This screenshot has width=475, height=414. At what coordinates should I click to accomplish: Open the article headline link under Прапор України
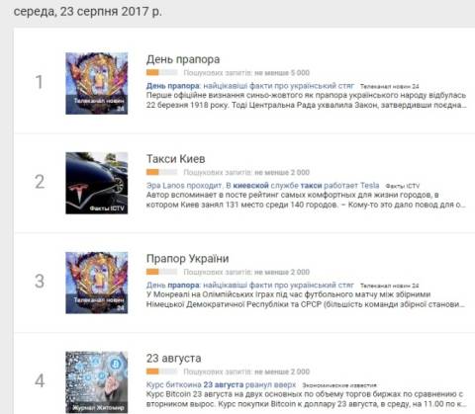[x=250, y=285]
